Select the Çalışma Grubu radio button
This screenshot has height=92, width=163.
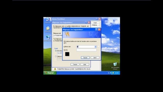click(56, 56)
